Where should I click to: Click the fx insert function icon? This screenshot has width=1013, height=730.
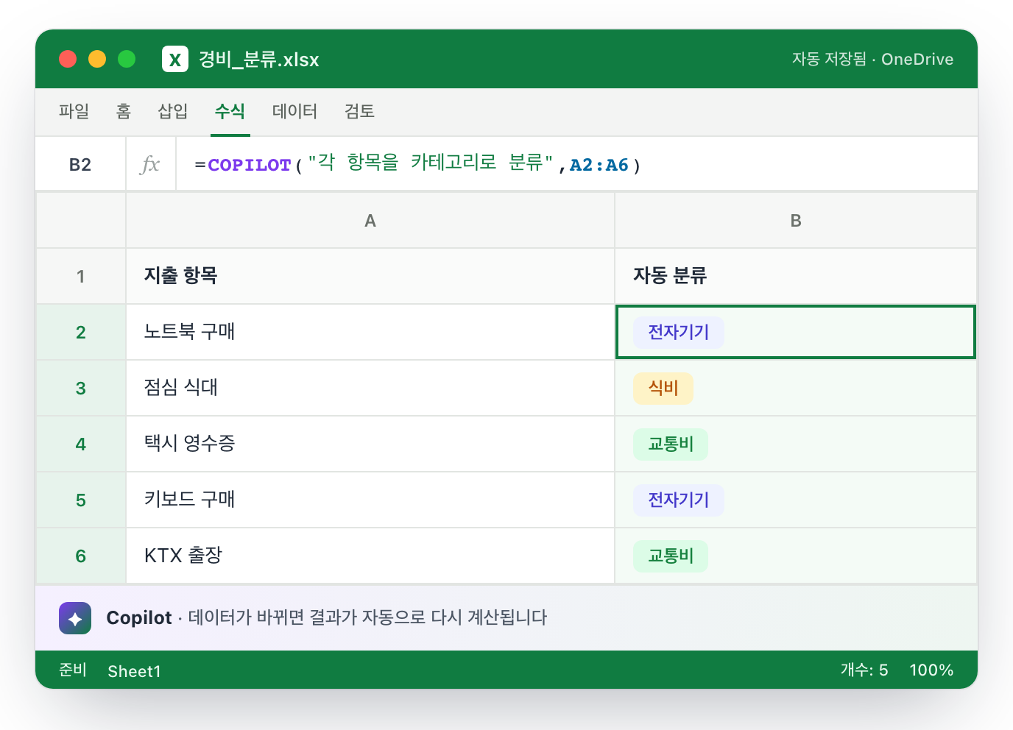[150, 164]
